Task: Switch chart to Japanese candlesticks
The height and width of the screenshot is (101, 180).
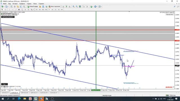Action: 66,6
